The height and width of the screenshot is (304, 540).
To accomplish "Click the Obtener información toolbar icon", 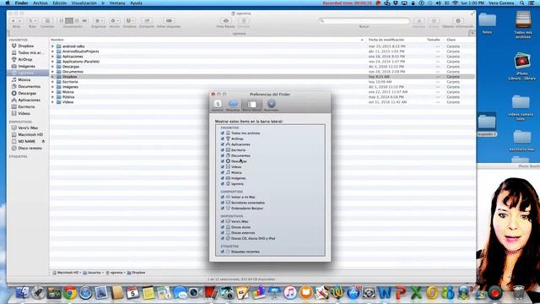I will coord(457,21).
